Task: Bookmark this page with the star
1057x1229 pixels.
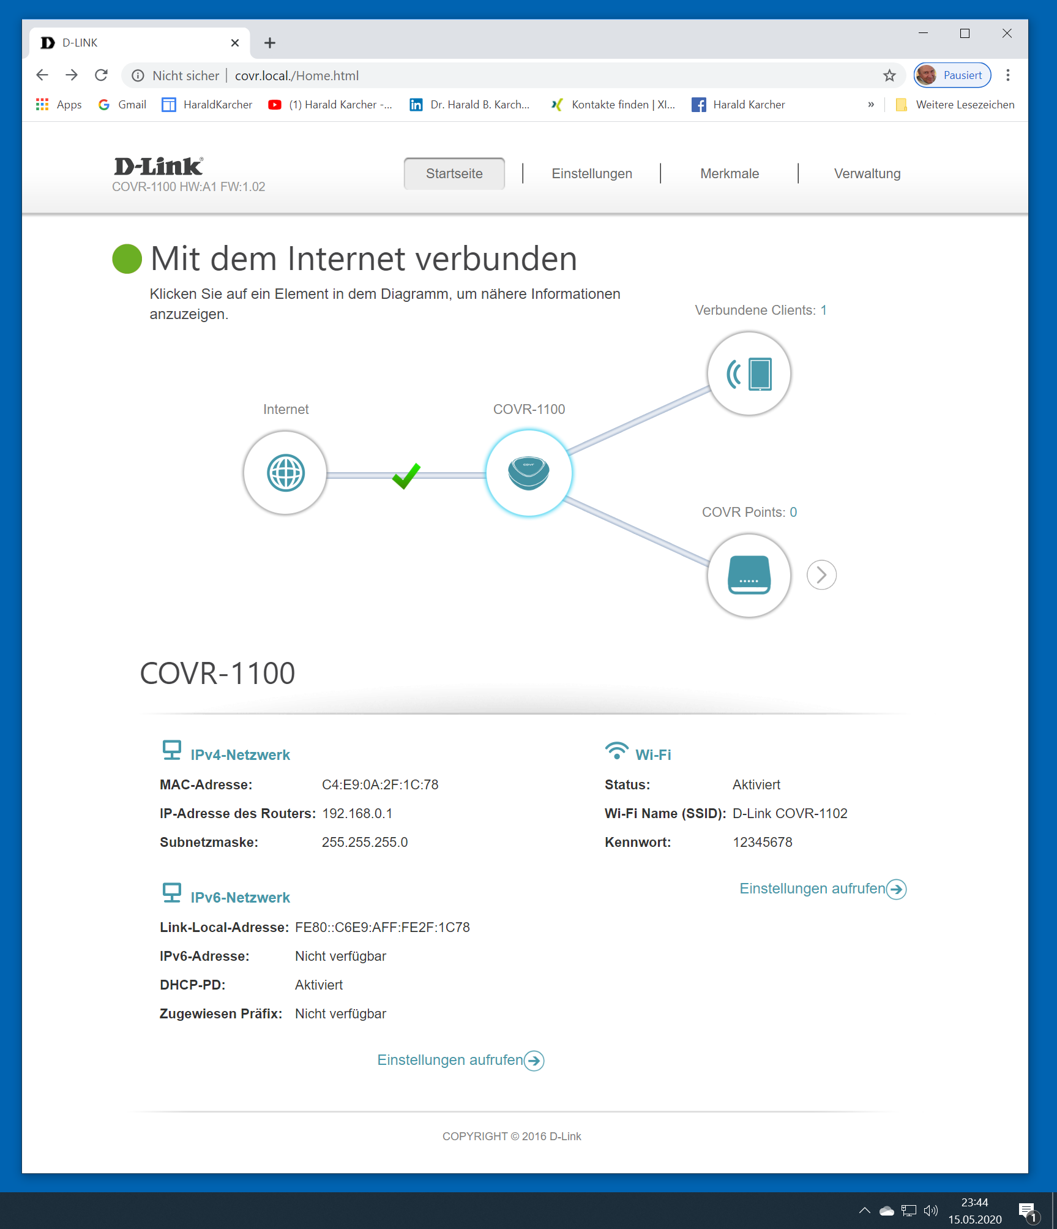Action: [889, 75]
